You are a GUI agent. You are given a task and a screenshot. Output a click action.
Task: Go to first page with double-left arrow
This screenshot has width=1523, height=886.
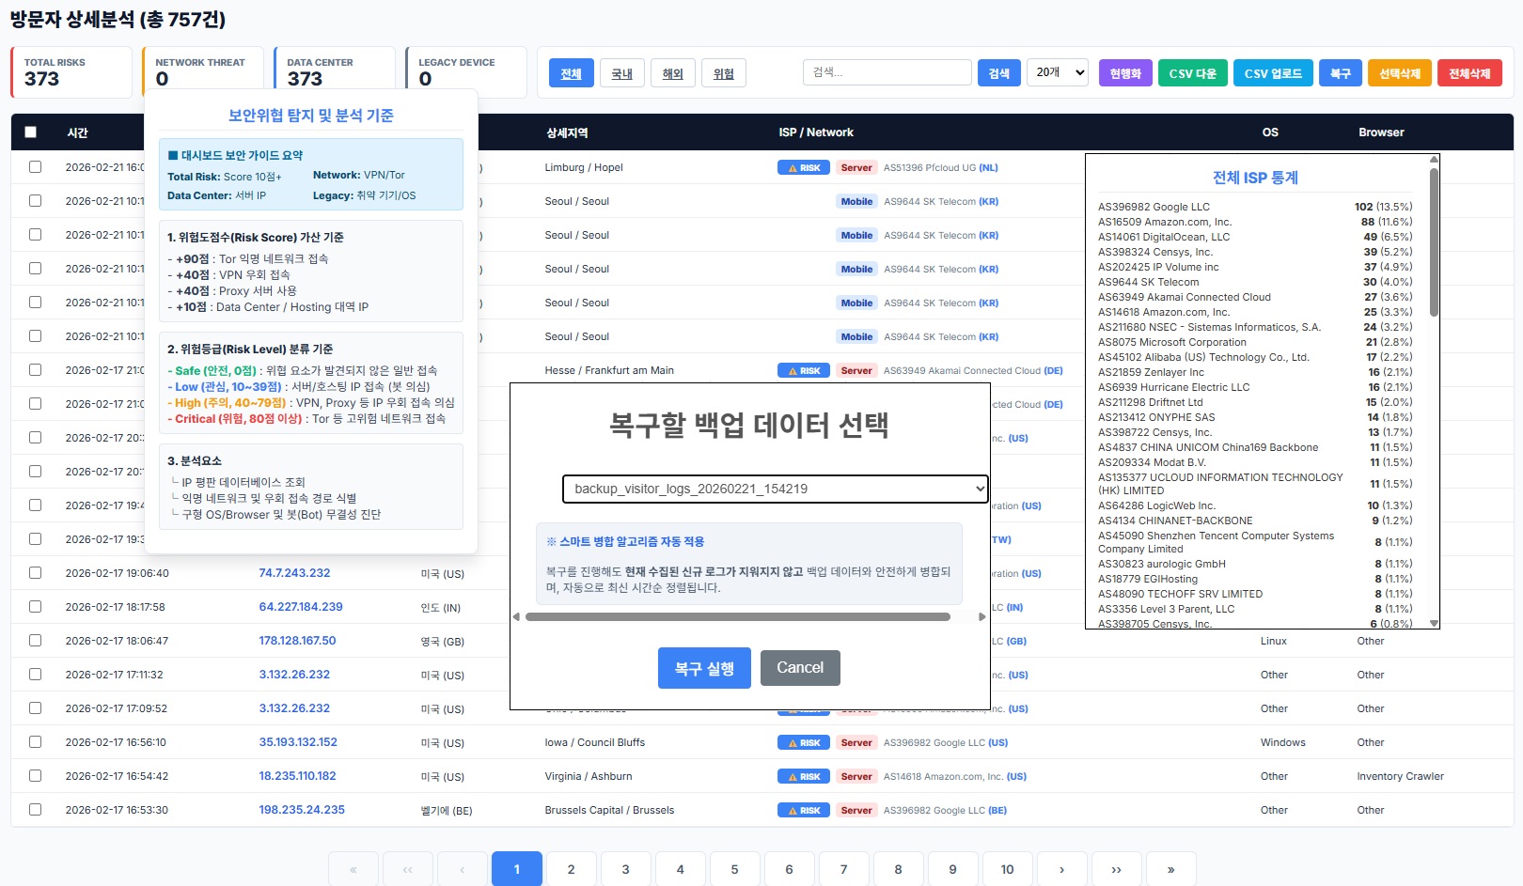click(353, 869)
